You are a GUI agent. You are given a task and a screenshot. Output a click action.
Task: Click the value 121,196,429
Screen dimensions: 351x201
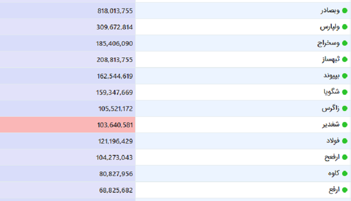click(x=115, y=141)
